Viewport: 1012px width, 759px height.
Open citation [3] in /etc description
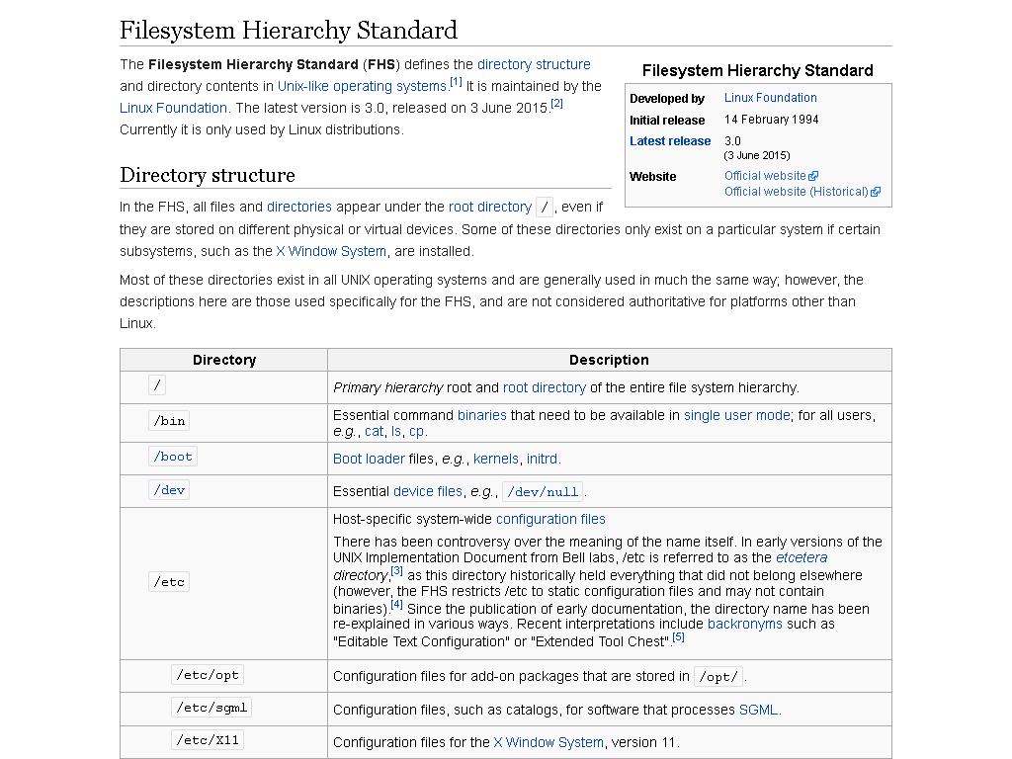pyautogui.click(x=396, y=571)
